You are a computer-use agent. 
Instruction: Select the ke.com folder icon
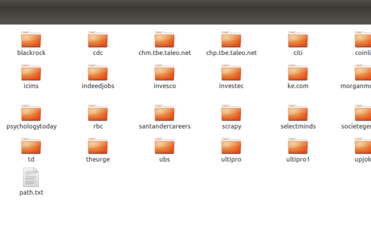tap(298, 72)
